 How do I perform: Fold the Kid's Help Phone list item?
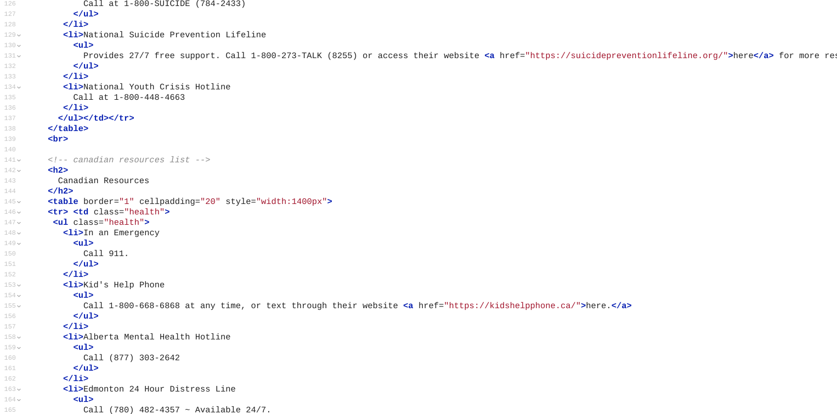[19, 285]
